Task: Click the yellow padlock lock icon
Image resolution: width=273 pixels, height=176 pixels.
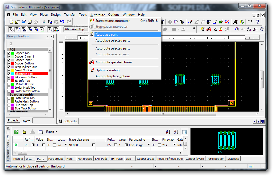Action: (x=24, y=132)
